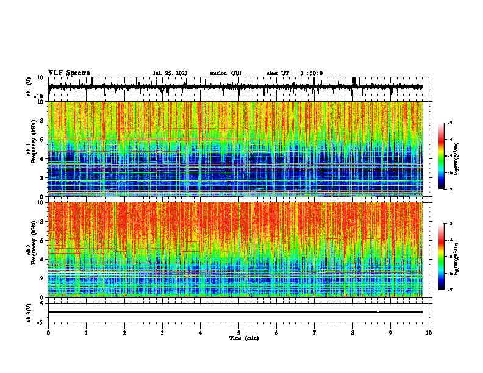
Task: Click the "3" tick label on the Time axis
Action: pos(162,333)
